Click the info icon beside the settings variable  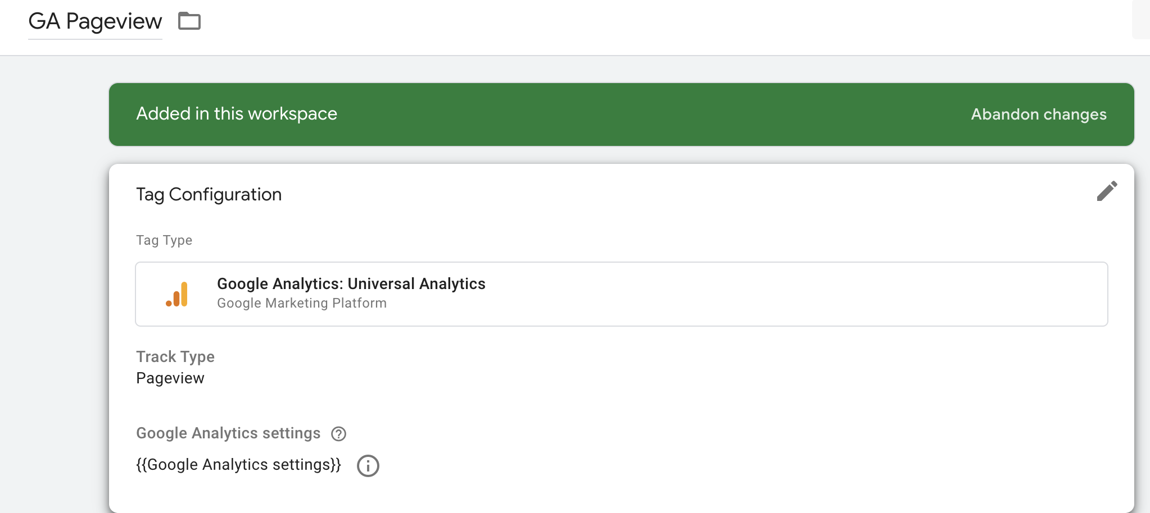pos(368,466)
